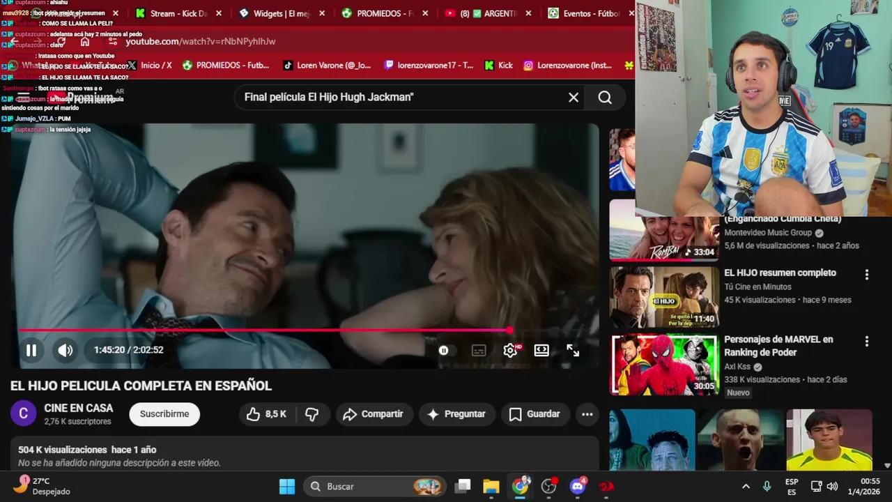Click the Suscribirme button

(x=164, y=414)
